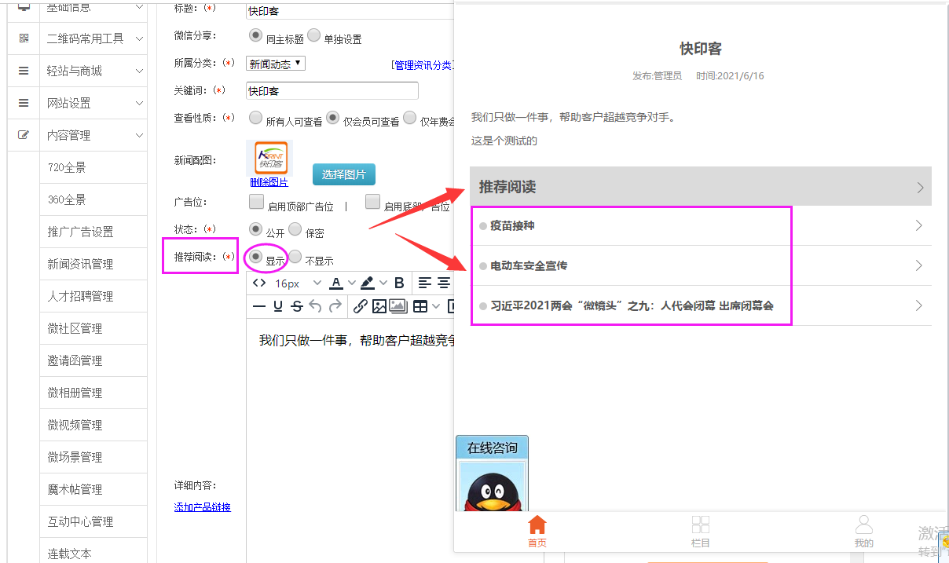Expand the 网站设置 sidebar section
Screen dimensions: 949x563
[x=93, y=103]
